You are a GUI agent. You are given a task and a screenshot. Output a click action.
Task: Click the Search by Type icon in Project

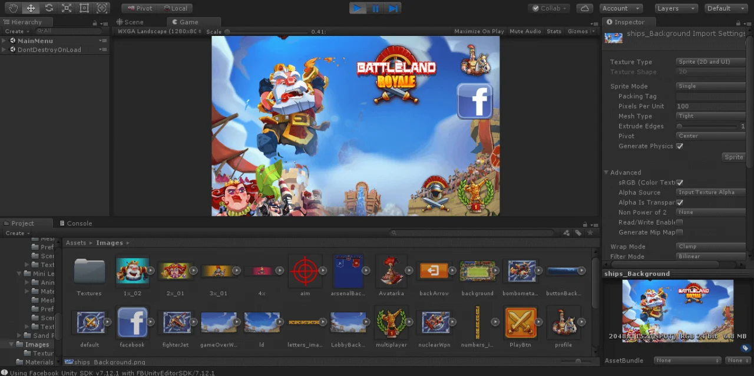[567, 233]
